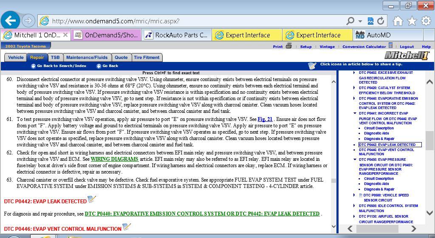Open Diagnostic Aids under DTC P0450
The height and width of the screenshot is (238, 435).
[376, 184]
